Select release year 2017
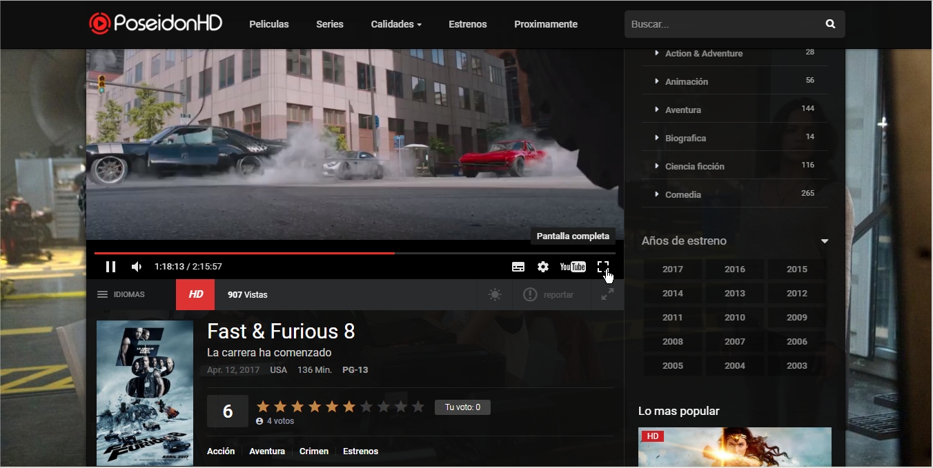Image resolution: width=933 pixels, height=468 pixels. (673, 269)
